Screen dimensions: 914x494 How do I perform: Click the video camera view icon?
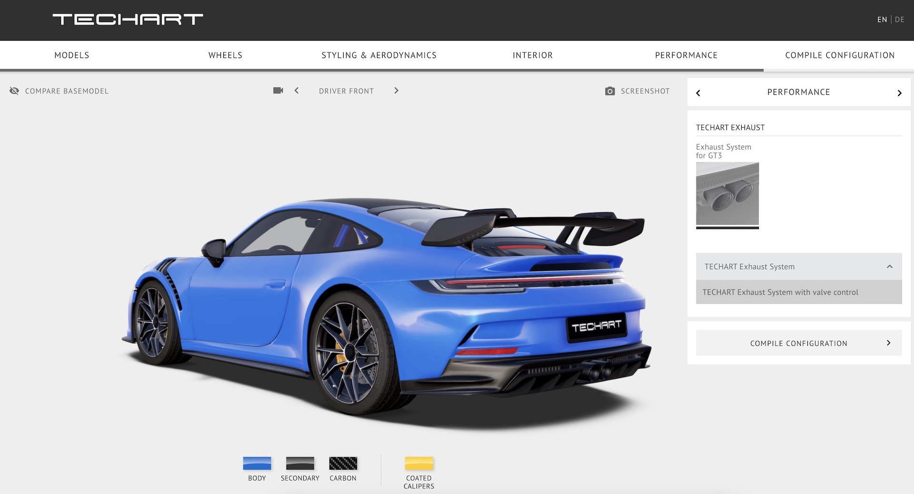tap(278, 91)
